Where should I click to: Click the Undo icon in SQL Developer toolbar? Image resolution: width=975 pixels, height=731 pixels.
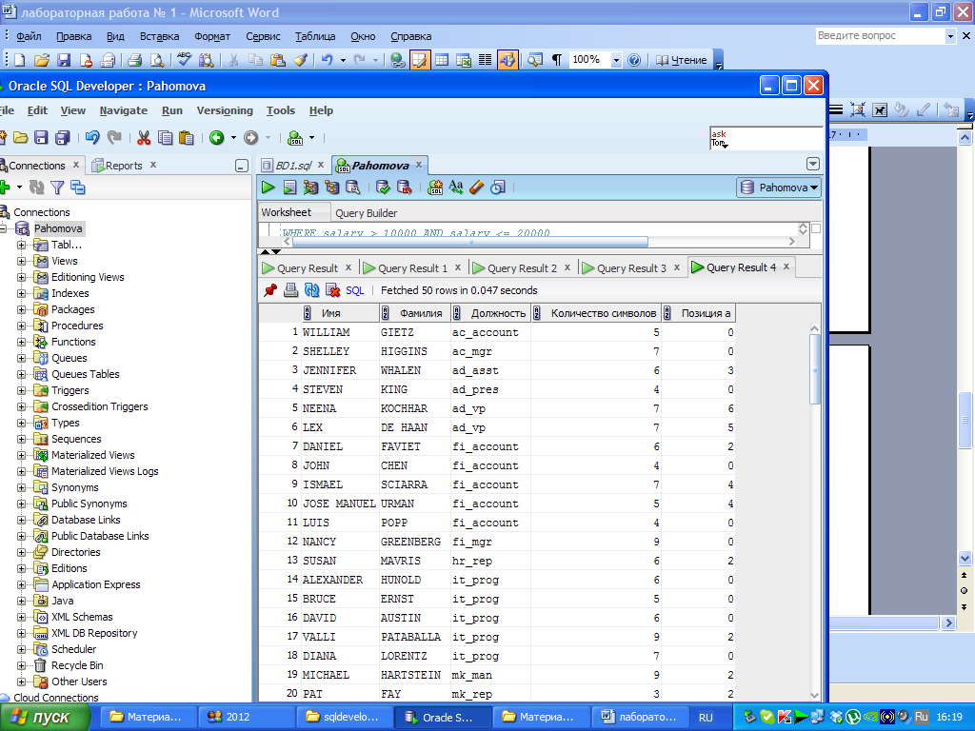[x=92, y=137]
